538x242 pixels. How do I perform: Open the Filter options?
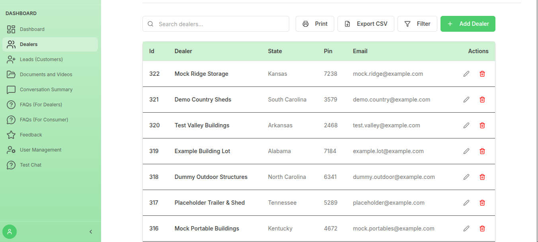[417, 24]
